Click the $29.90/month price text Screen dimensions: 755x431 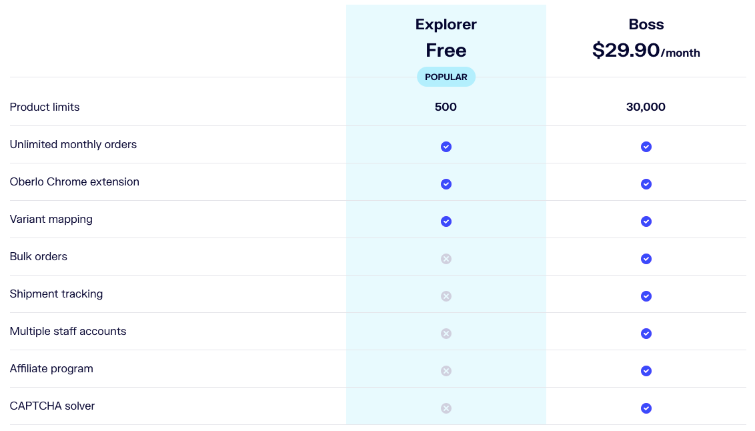646,50
